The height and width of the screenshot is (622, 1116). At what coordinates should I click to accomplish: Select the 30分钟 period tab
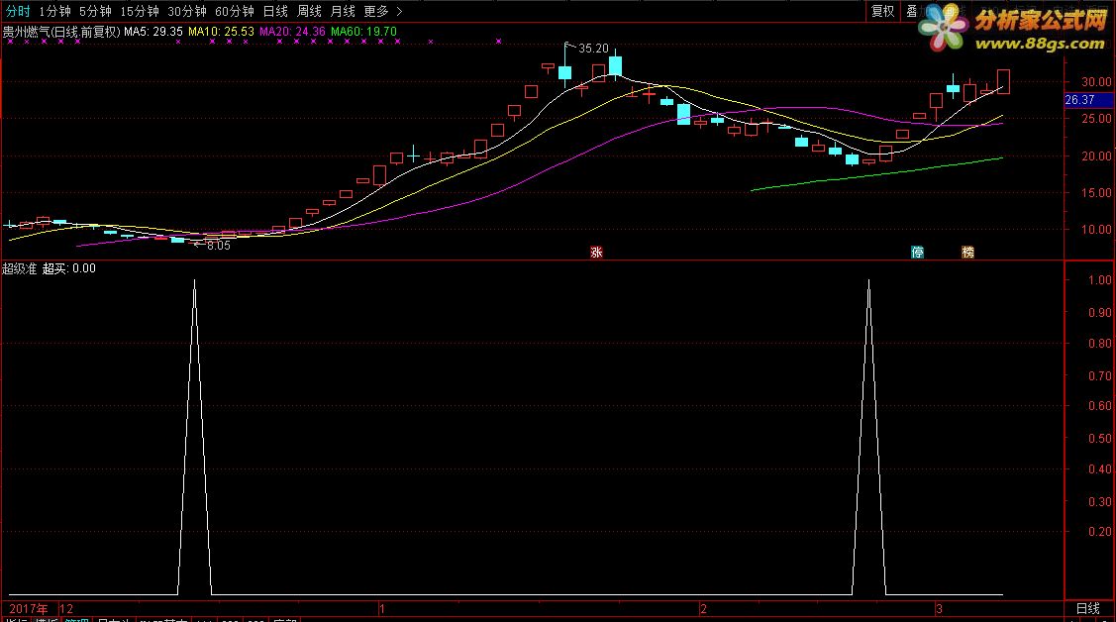[x=187, y=11]
